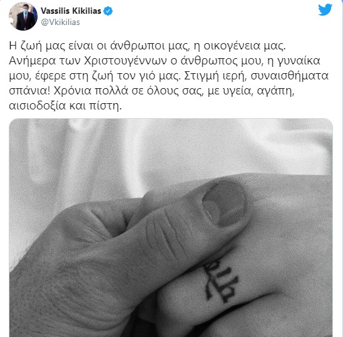Click the tweet line starting 'μου, έφερε στη ζωή'
This screenshot has width=343, height=337.
point(168,76)
